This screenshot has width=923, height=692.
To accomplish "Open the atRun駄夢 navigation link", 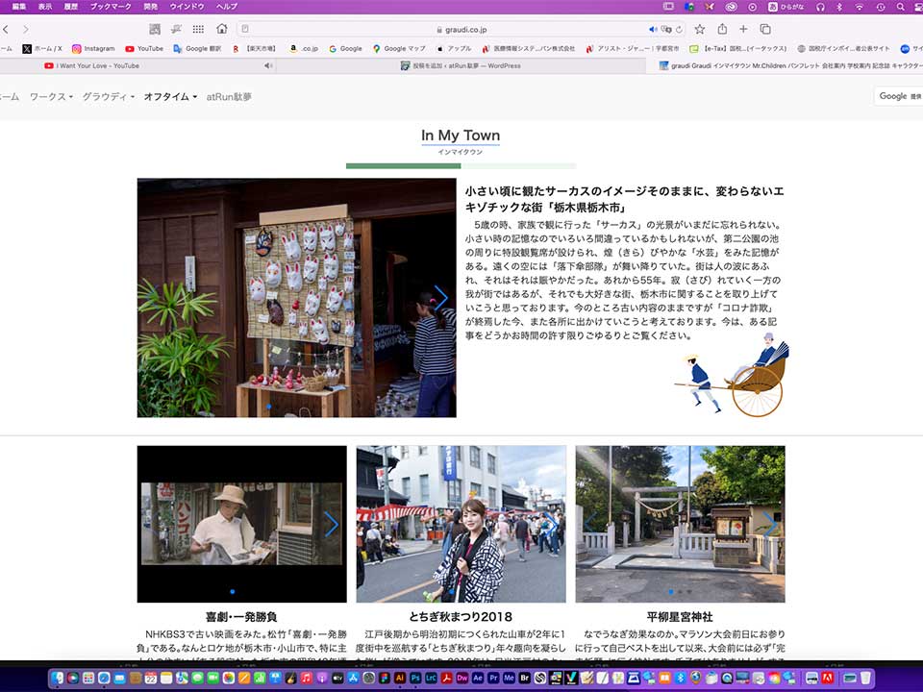I will (x=229, y=97).
